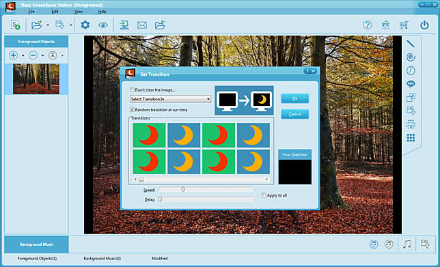This screenshot has height=267, width=440.
Task: Click the save project icon in the toolbar
Action: (59, 25)
